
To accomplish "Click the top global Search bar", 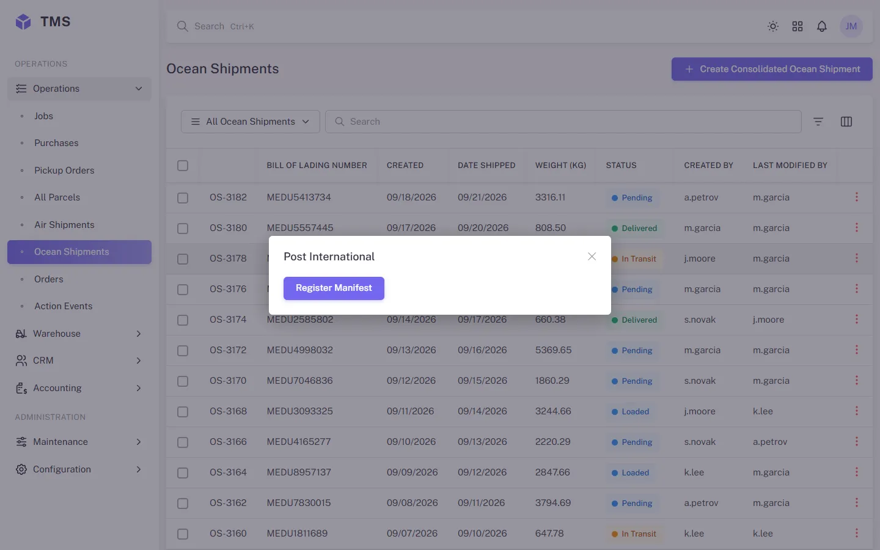I will click(x=464, y=26).
